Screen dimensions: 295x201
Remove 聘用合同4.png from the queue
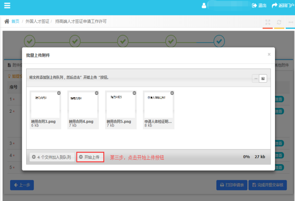(97, 93)
